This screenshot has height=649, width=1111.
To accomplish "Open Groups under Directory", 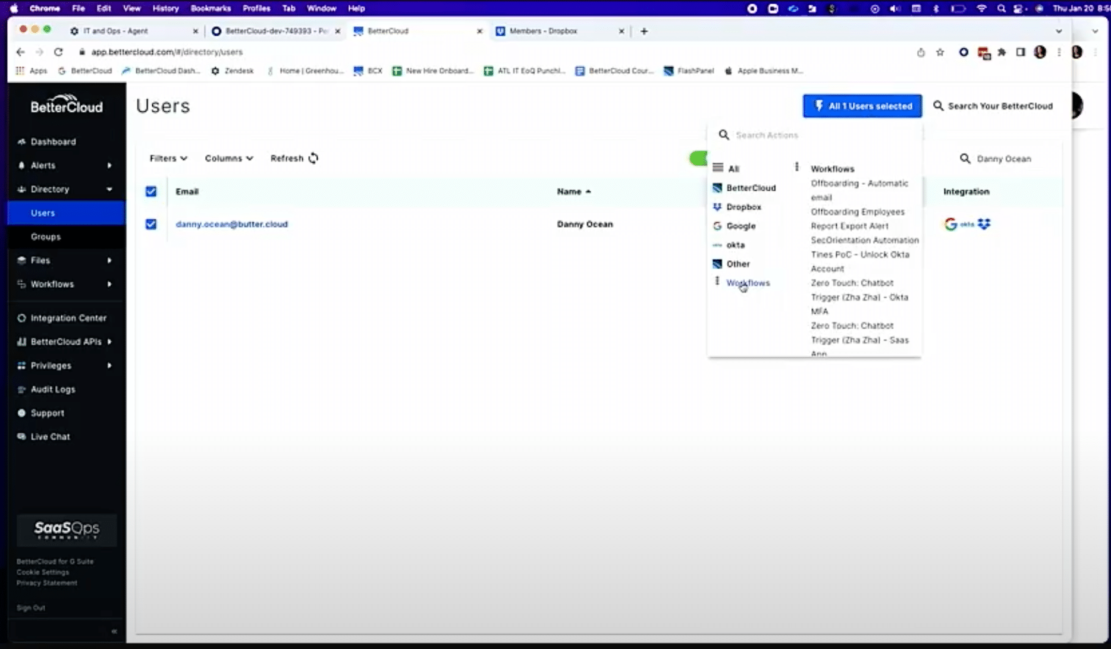I will point(46,237).
